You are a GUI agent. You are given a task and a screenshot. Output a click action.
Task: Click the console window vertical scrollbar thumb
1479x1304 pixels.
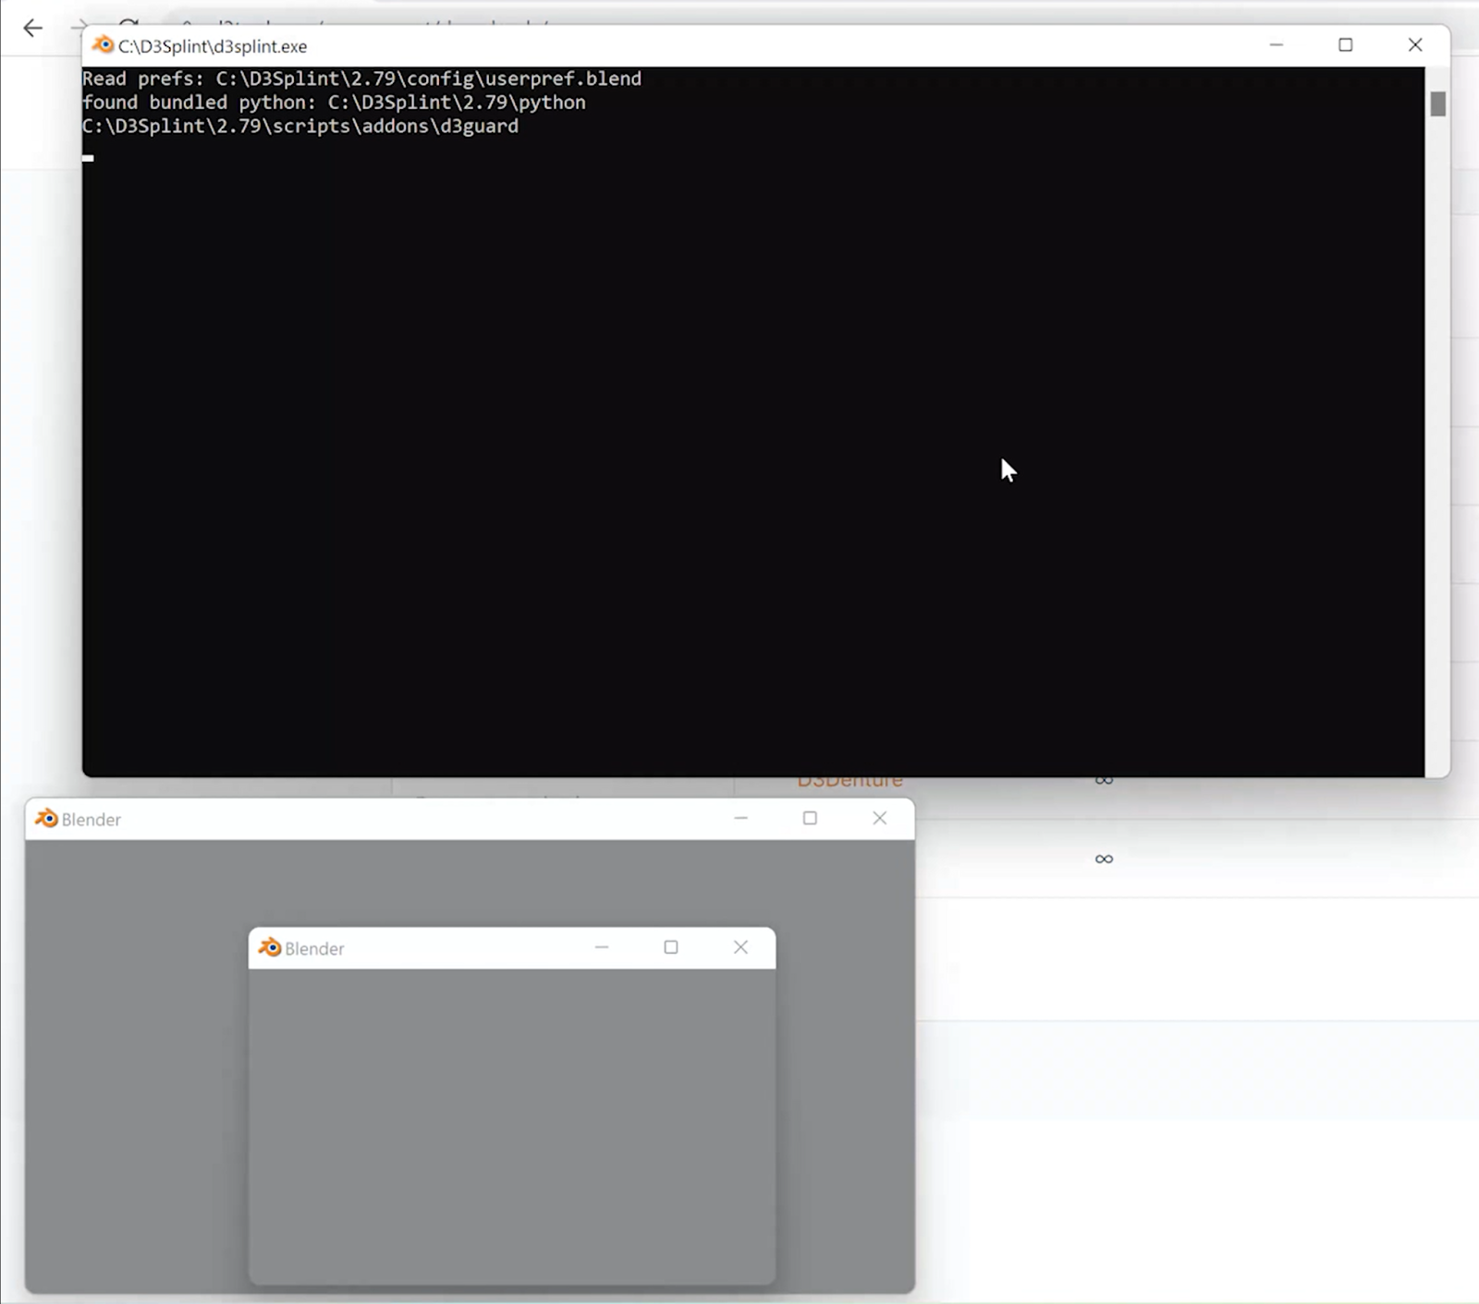tap(1437, 104)
